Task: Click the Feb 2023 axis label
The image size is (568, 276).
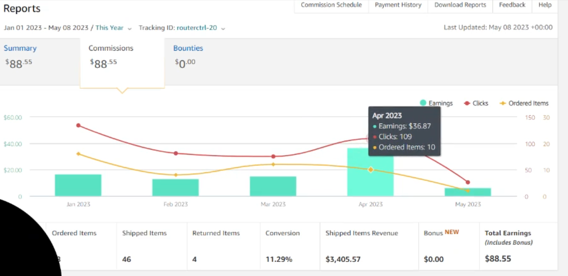Action: click(176, 204)
